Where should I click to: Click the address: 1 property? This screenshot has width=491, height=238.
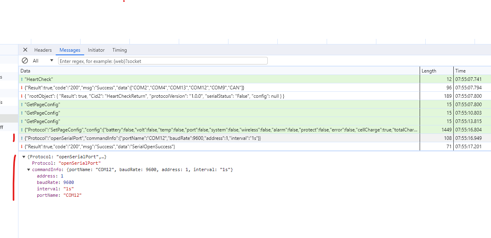[50, 176]
